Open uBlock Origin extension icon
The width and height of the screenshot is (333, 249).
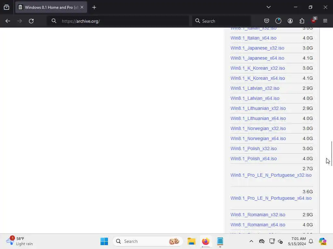pos(314,20)
